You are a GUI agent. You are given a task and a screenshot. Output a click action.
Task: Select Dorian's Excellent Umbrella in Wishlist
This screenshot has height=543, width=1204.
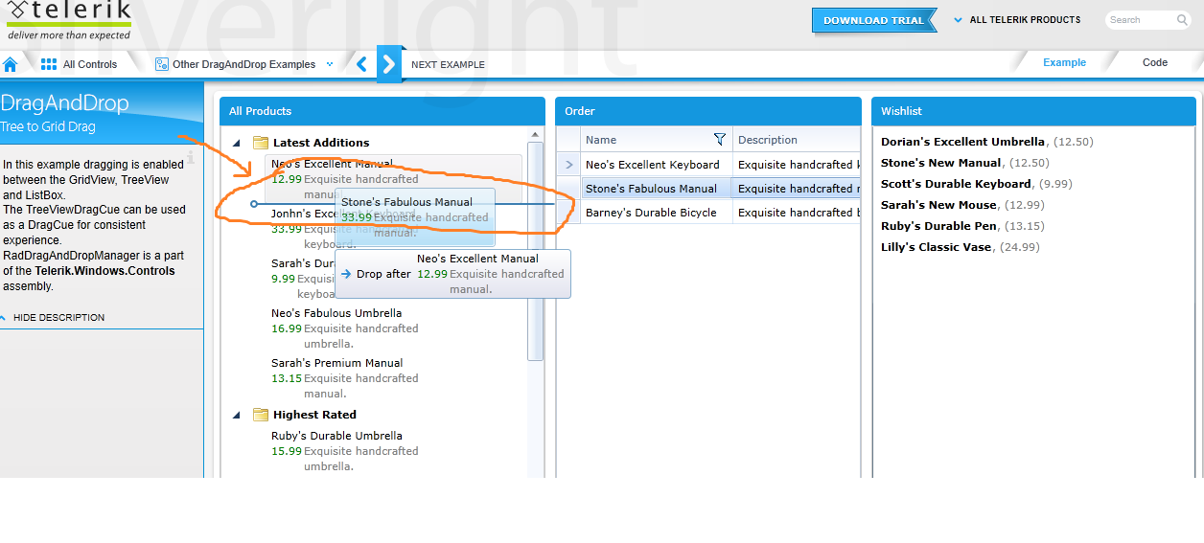coord(986,142)
